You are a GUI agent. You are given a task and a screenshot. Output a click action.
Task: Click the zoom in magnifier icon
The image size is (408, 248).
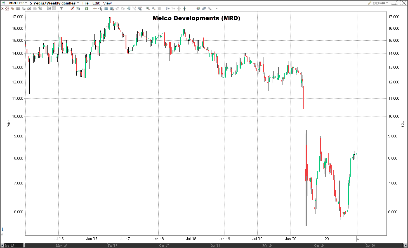pos(148,8)
